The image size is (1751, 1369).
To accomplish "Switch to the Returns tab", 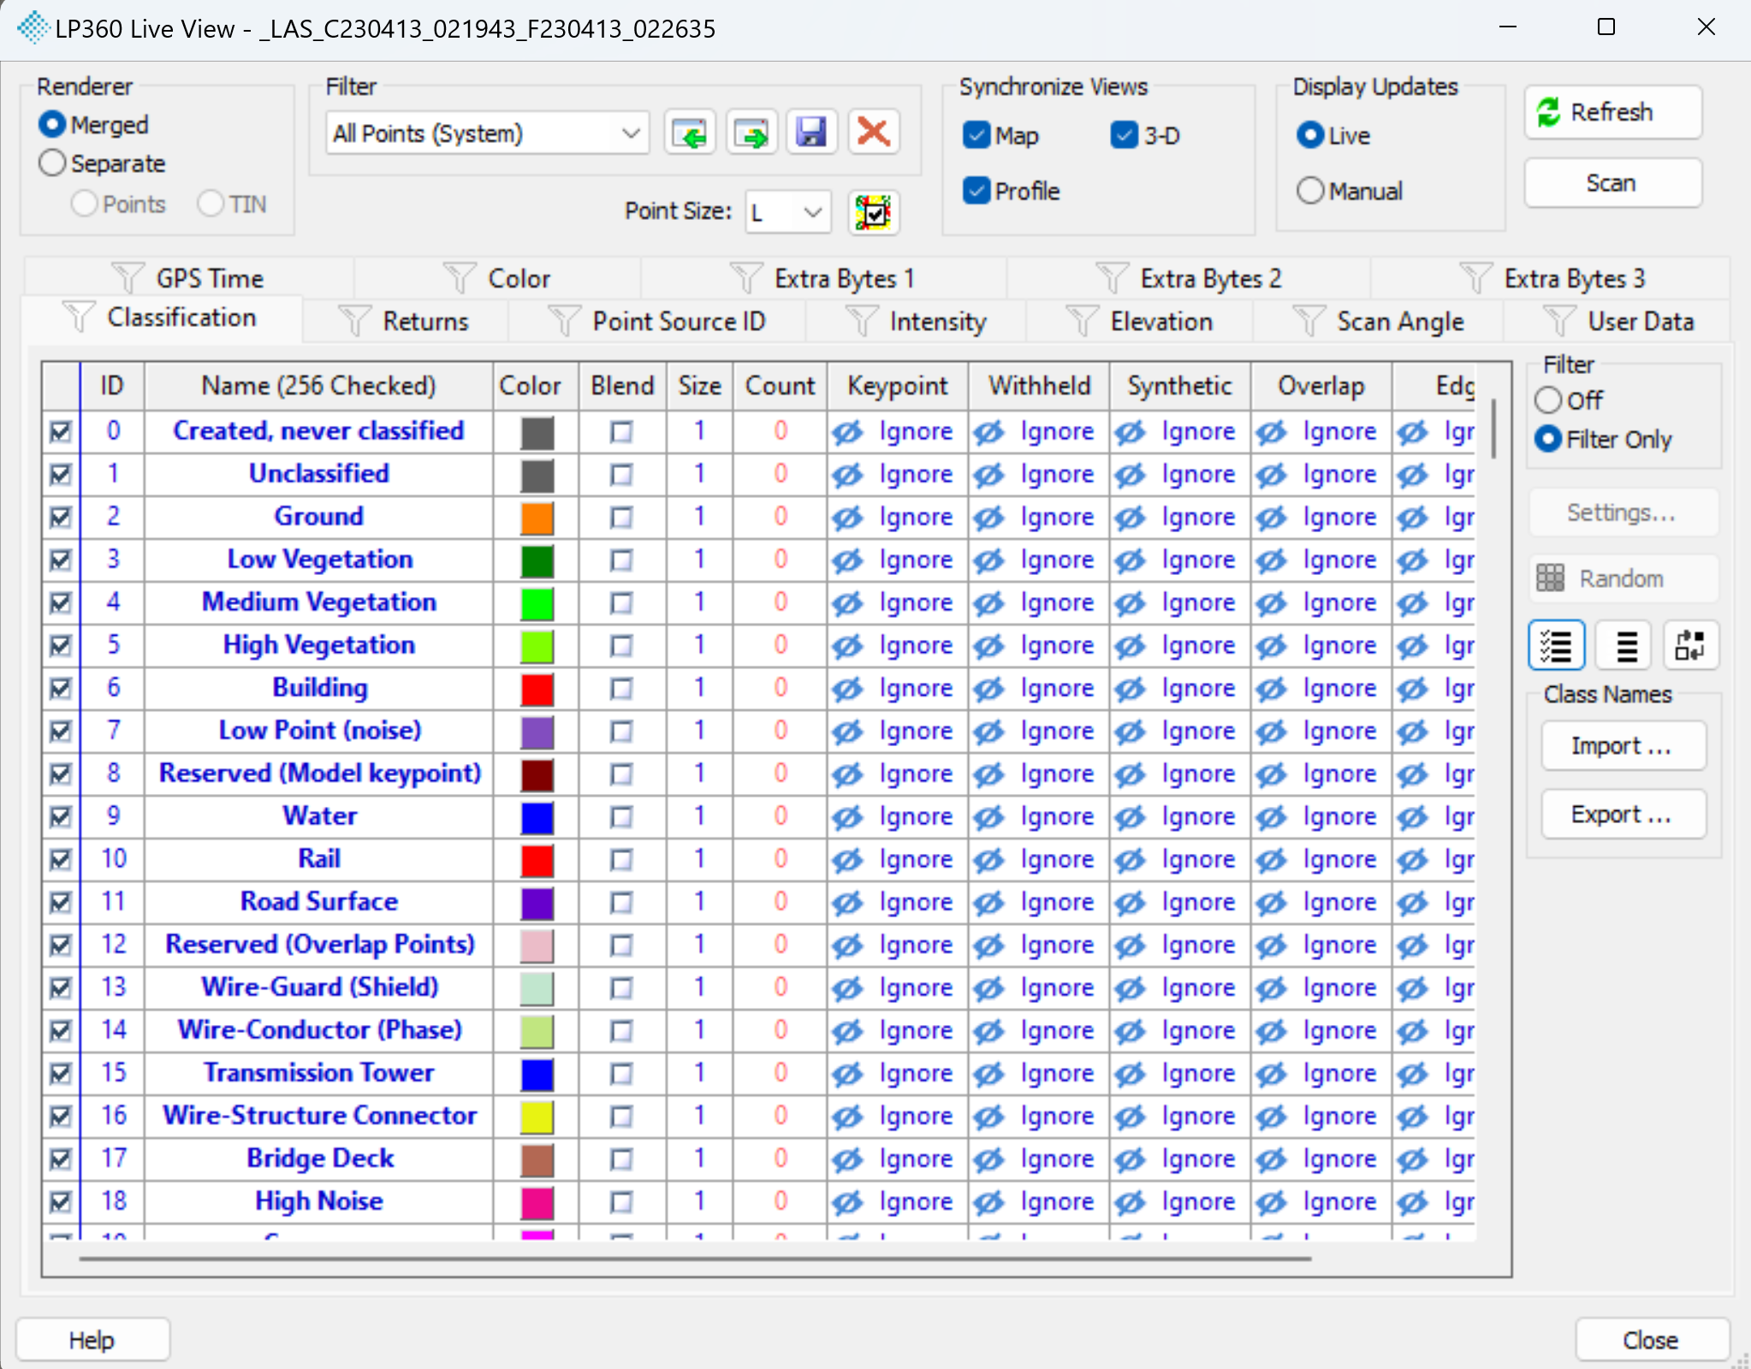I will coord(405,322).
